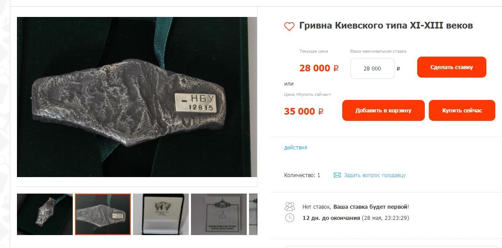Image resolution: width=502 pixels, height=248 pixels.
Task: Add the item via Добавить в корзину
Action: 383,111
